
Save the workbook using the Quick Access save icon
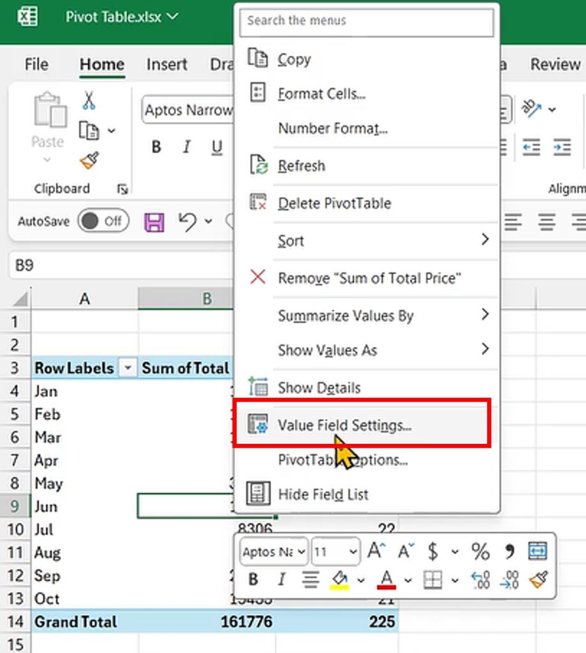pyautogui.click(x=154, y=221)
